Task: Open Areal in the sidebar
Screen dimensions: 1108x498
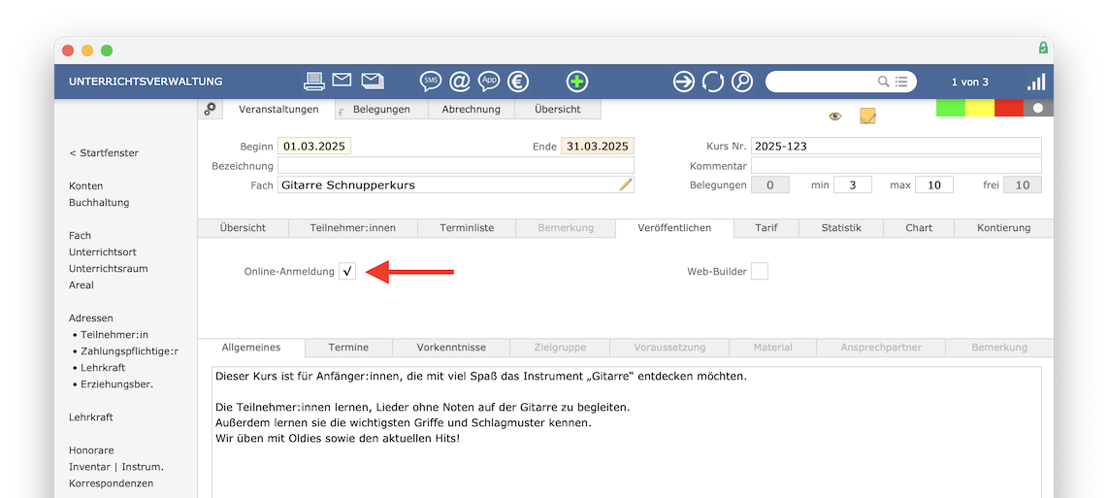Action: pyautogui.click(x=81, y=285)
